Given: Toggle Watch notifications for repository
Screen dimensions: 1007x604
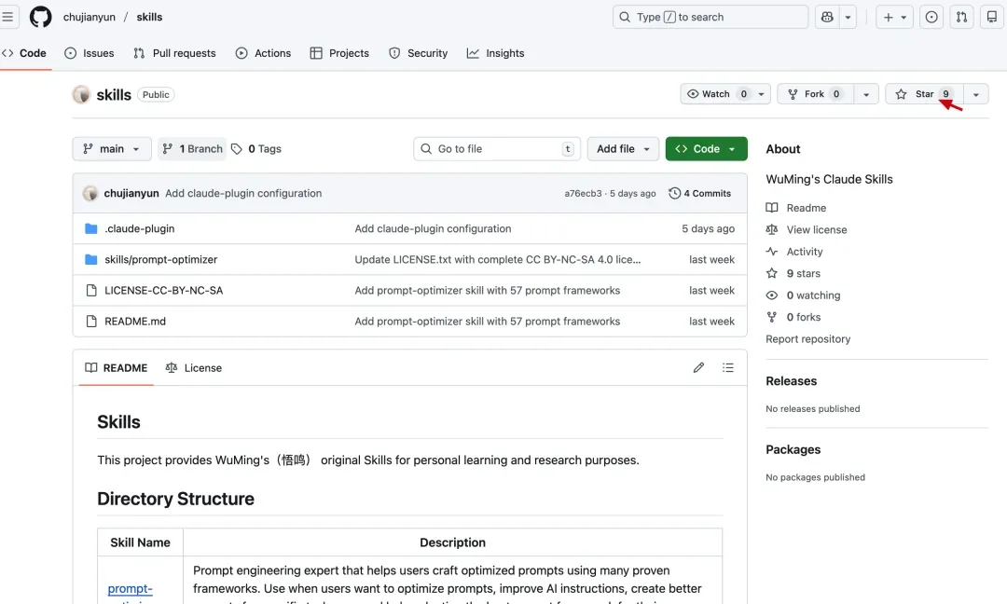Looking at the screenshot, I should point(709,94).
